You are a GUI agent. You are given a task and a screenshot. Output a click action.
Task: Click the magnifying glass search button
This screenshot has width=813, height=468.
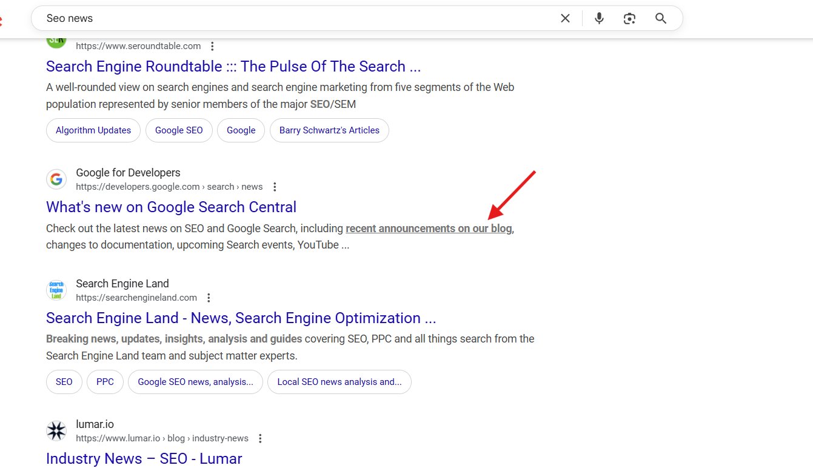661,18
